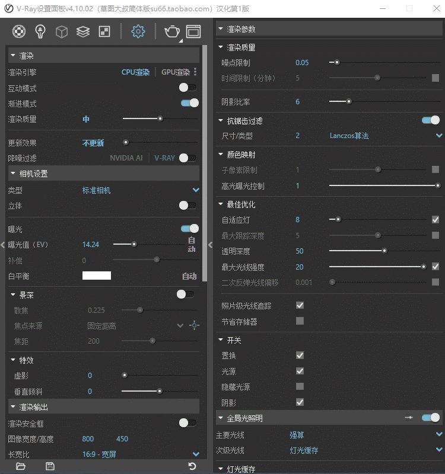The height and width of the screenshot is (474, 445).
Task: Enable denoiser 降噪过滤 switch
Action: point(187,158)
